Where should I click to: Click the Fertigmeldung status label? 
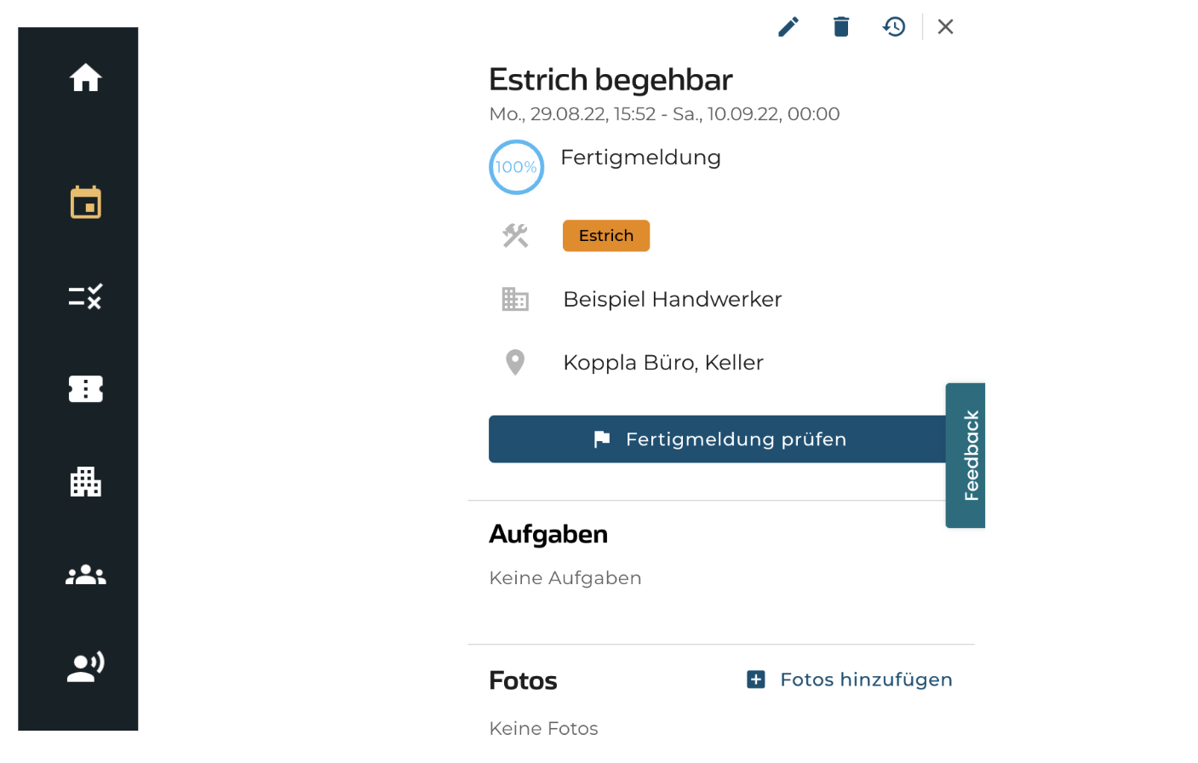[x=640, y=158]
